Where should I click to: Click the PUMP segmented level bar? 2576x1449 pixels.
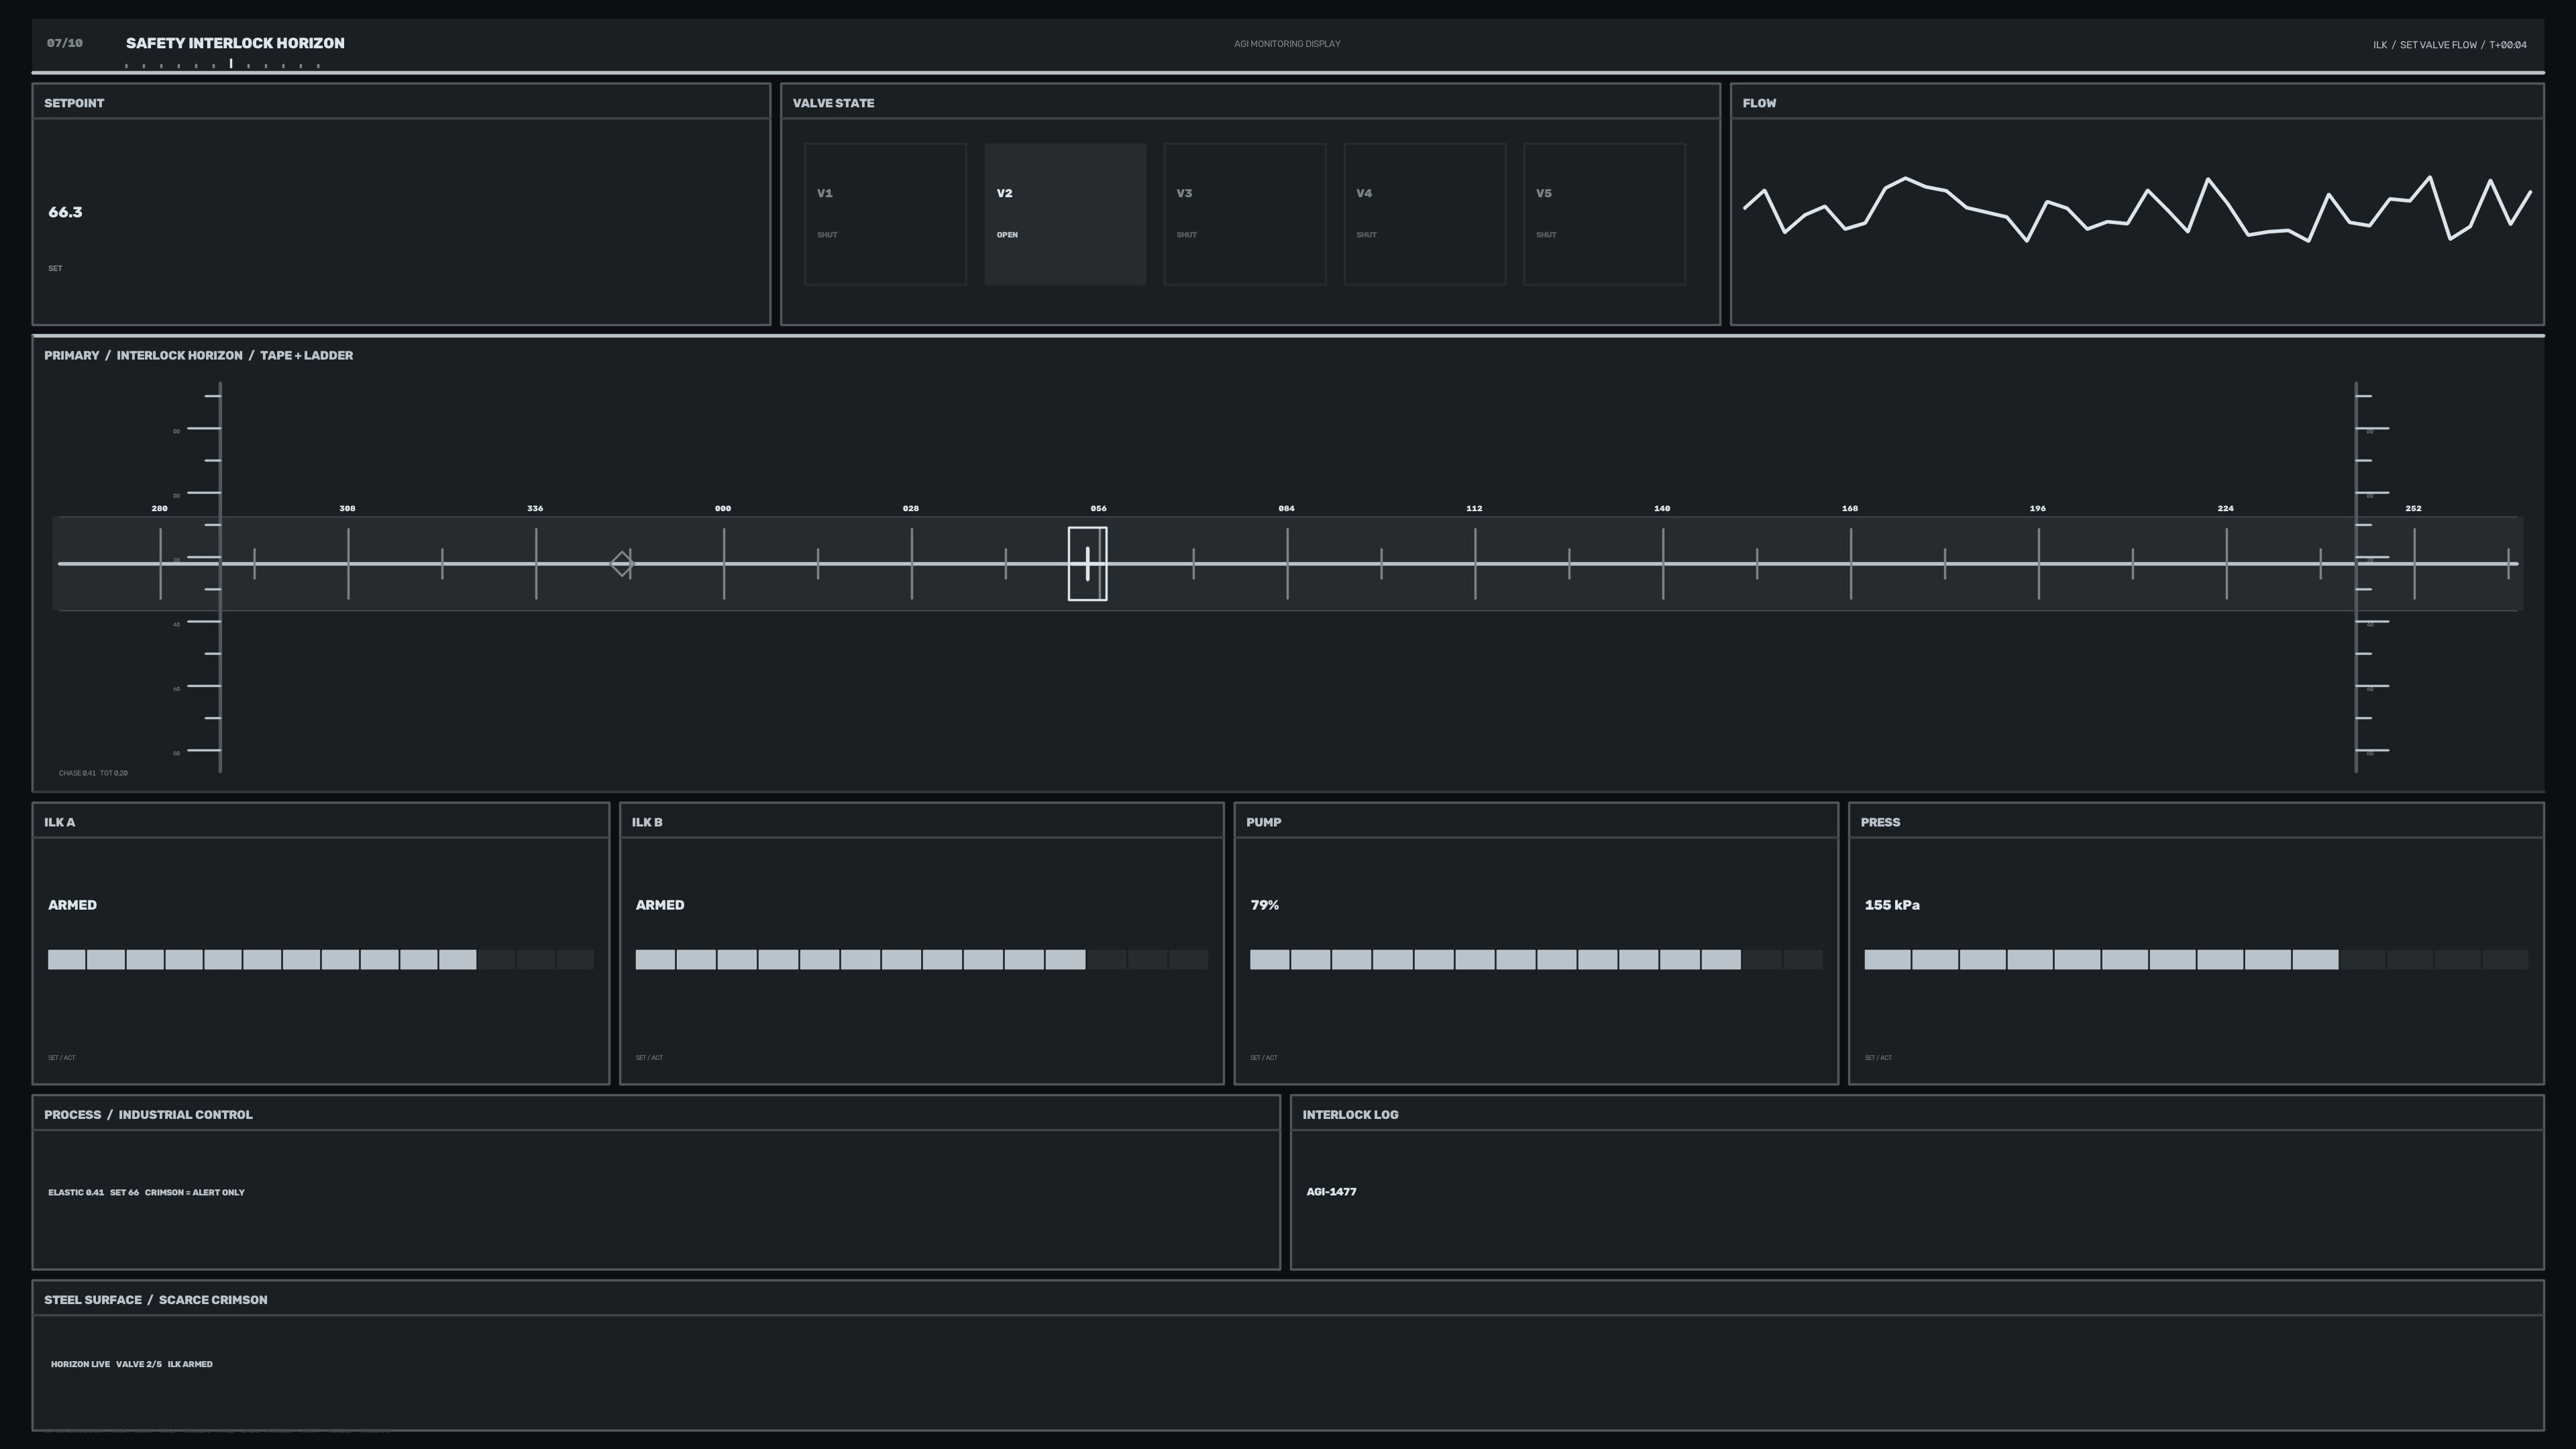click(1536, 960)
